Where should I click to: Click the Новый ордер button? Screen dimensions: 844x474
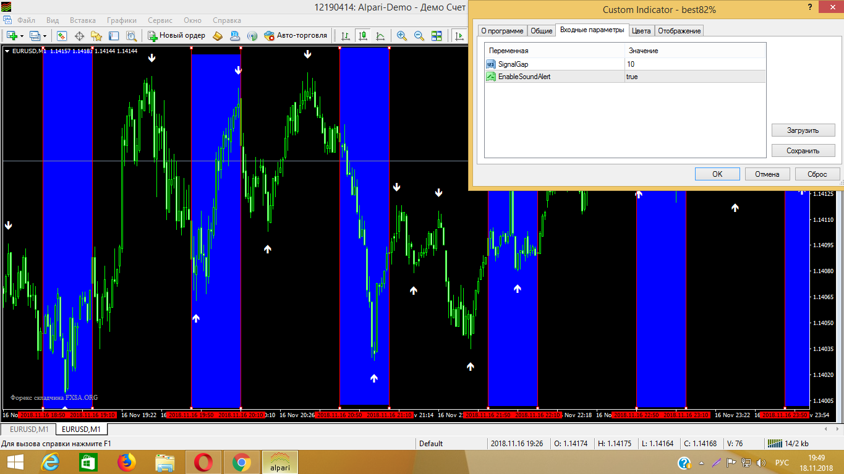(176, 36)
